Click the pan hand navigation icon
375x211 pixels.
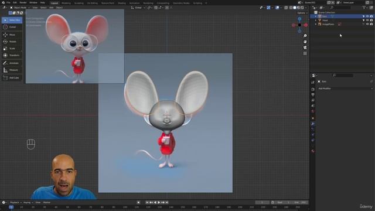(305, 42)
